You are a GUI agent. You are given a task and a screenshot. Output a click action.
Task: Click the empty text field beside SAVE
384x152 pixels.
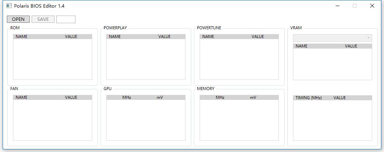[x=66, y=19]
